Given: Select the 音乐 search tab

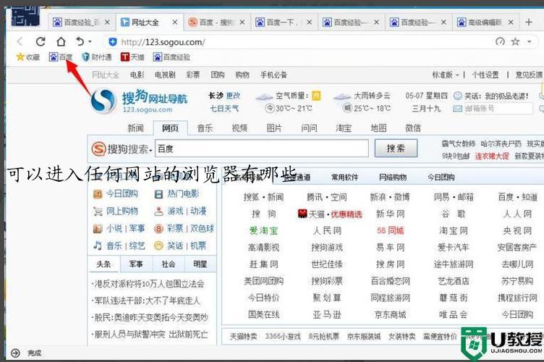Looking at the screenshot, I should tap(205, 128).
